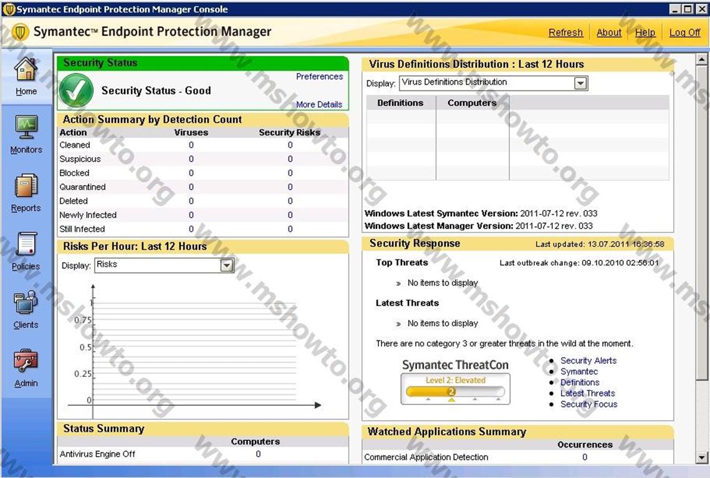Click the Suspicious Viruses count
710x478 pixels.
coord(191,159)
